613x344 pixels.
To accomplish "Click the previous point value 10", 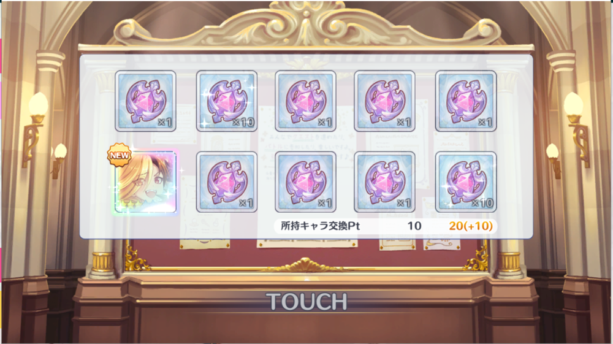I will coord(414,226).
